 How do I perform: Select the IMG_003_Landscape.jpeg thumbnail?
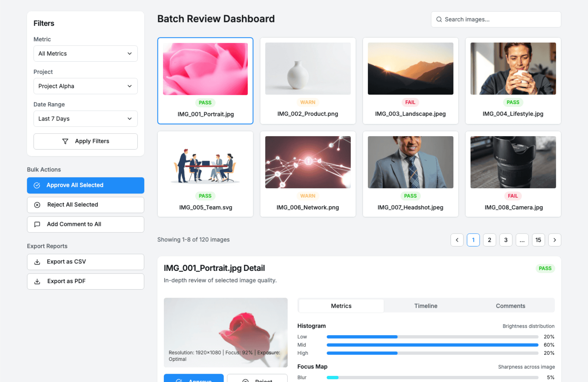pyautogui.click(x=410, y=69)
